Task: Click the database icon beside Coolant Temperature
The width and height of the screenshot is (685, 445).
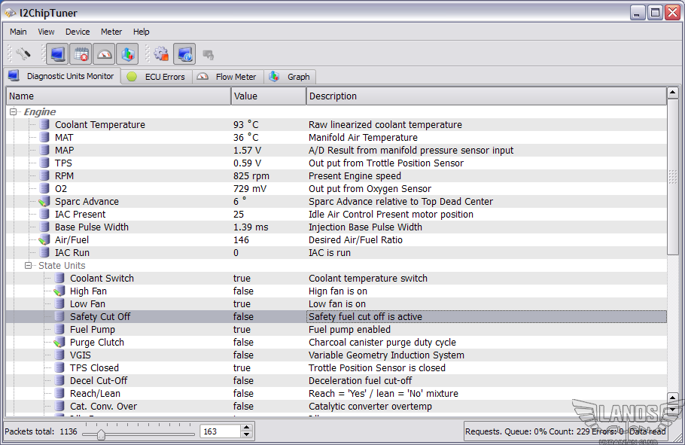Action: click(44, 125)
